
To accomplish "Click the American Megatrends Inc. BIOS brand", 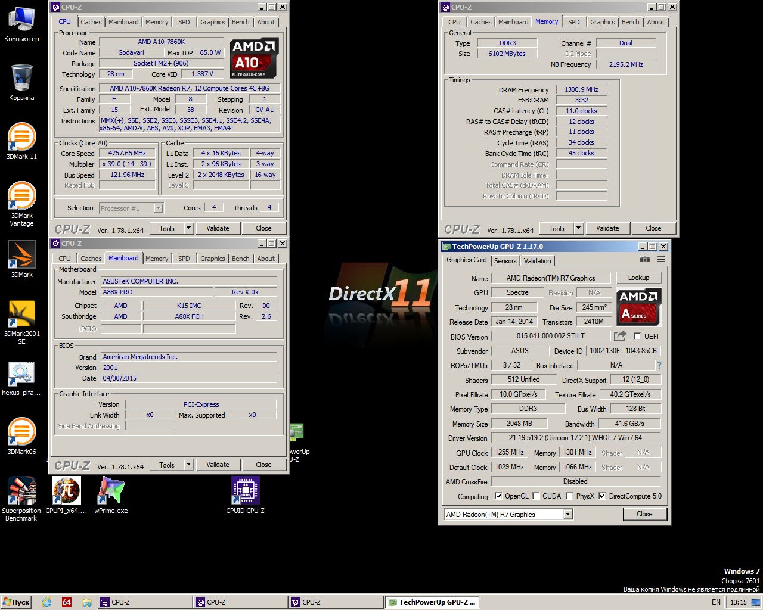I will [x=189, y=357].
